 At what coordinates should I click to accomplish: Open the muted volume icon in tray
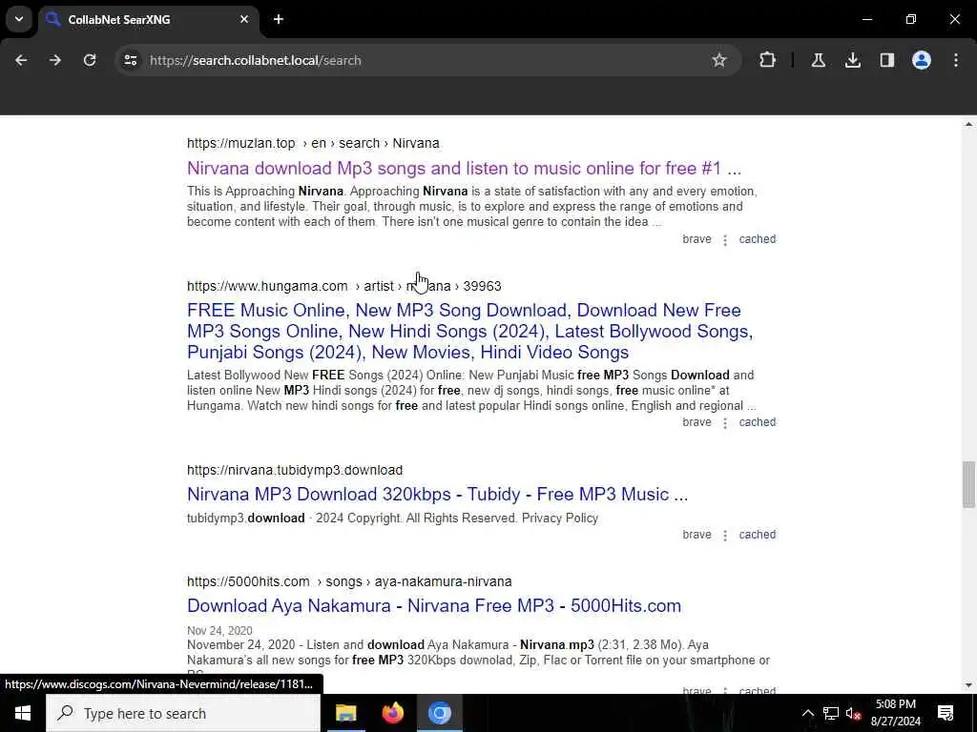click(854, 713)
